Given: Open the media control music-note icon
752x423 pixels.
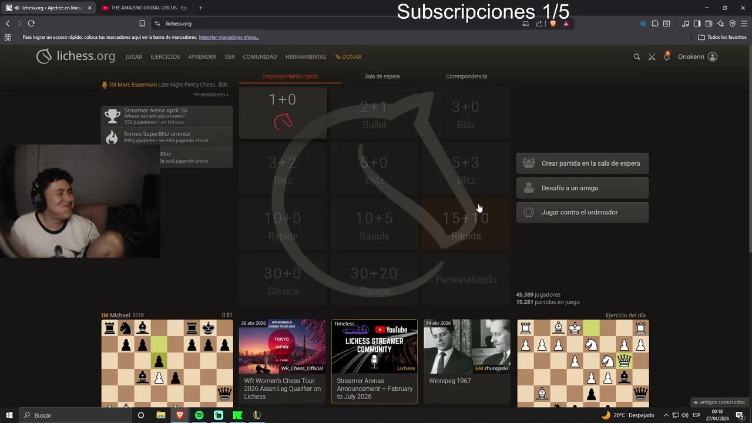Looking at the screenshot, I should tap(686, 23).
